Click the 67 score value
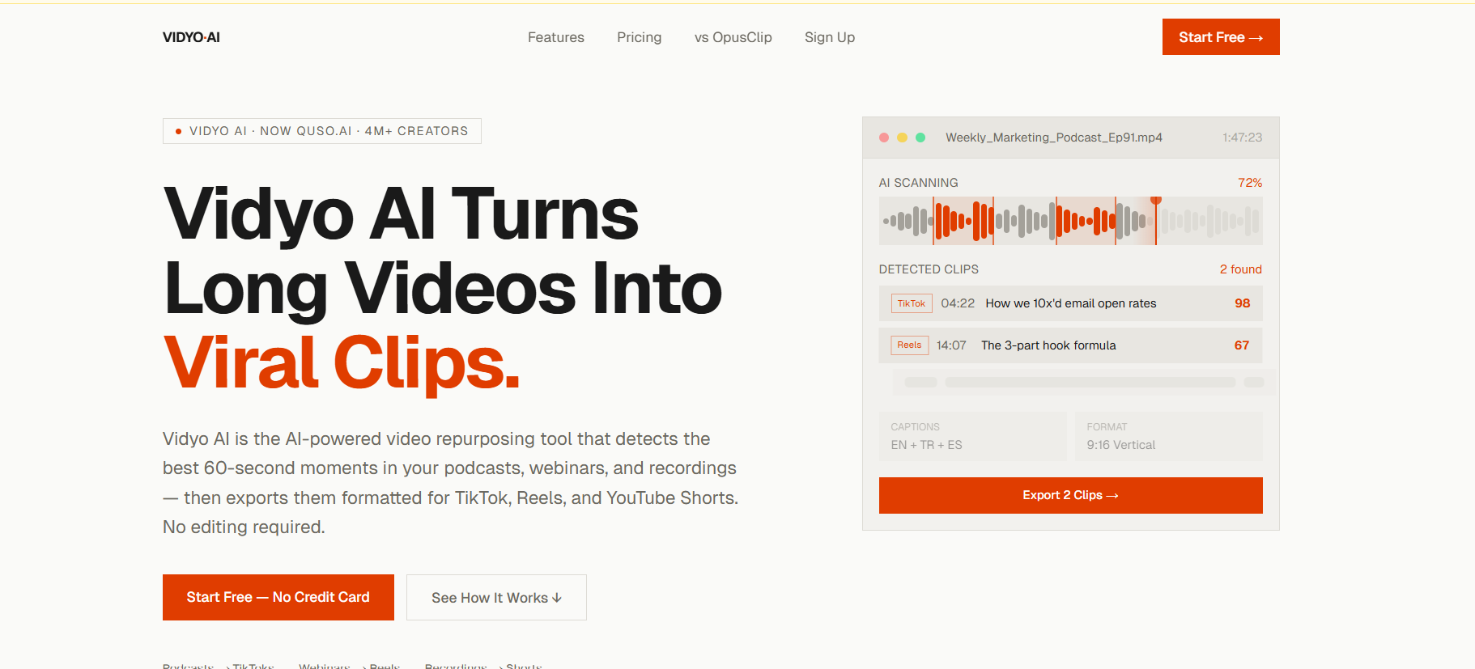Screen dimensions: 1475x669 click(x=1242, y=345)
